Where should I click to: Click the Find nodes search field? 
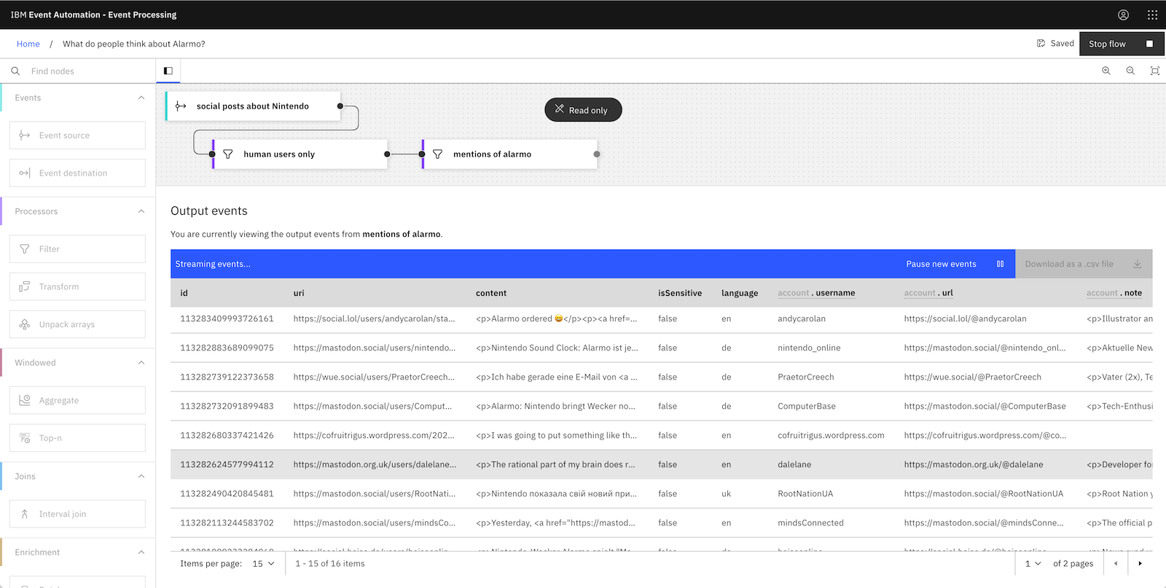pyautogui.click(x=87, y=71)
